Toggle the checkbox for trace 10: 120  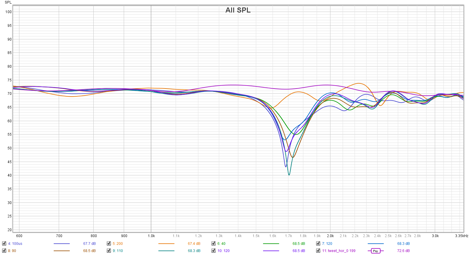point(214,251)
